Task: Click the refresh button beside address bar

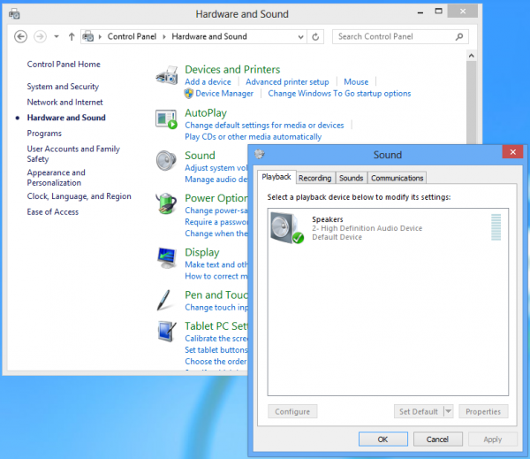Action: point(317,36)
